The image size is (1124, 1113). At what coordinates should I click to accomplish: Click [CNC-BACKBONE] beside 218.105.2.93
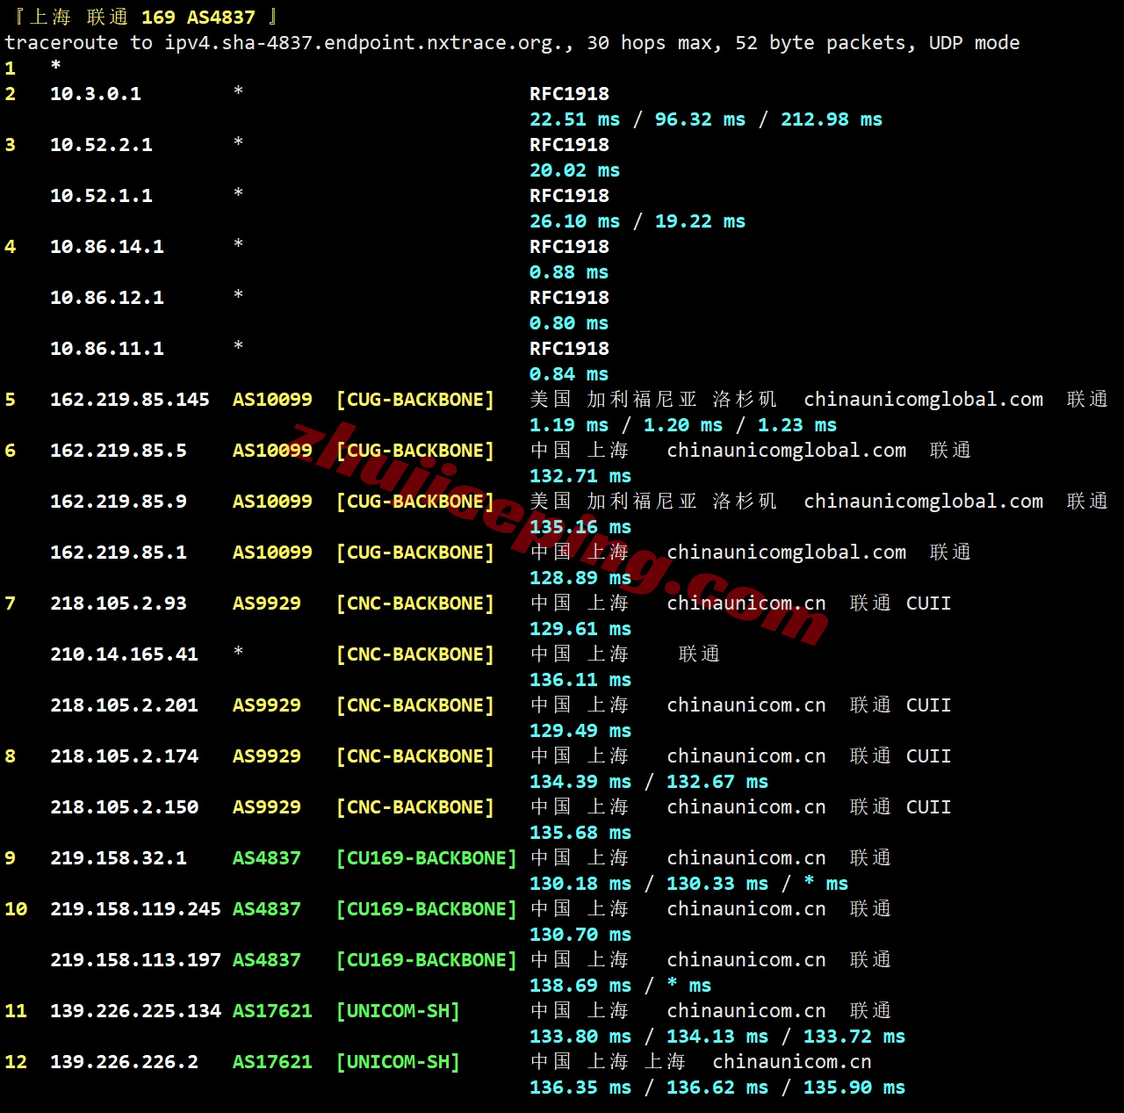pos(415,603)
